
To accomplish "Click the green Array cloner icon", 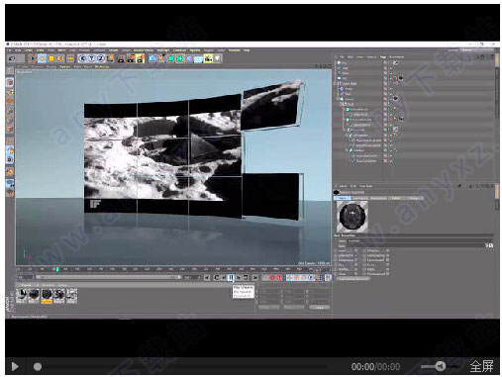I will [180, 58].
